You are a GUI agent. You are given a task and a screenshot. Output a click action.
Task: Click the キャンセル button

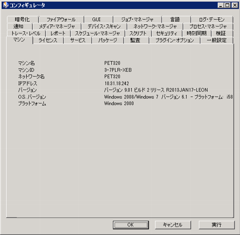click(173, 225)
